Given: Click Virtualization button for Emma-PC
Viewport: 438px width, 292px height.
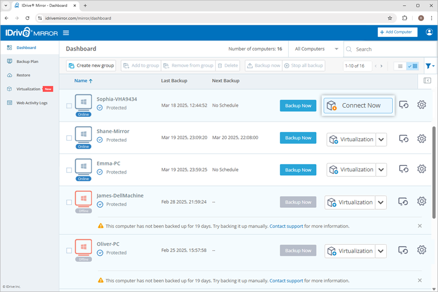Looking at the screenshot, I should [351, 170].
